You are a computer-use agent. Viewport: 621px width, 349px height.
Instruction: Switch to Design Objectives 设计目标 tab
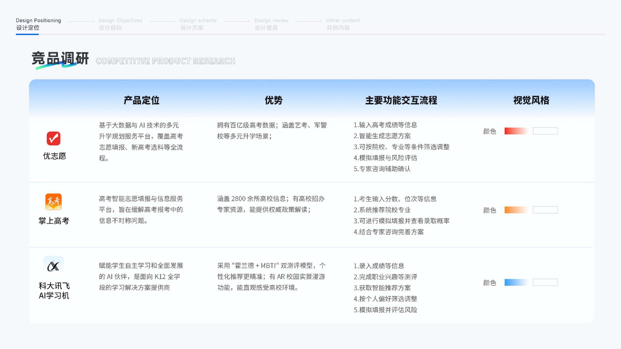120,24
